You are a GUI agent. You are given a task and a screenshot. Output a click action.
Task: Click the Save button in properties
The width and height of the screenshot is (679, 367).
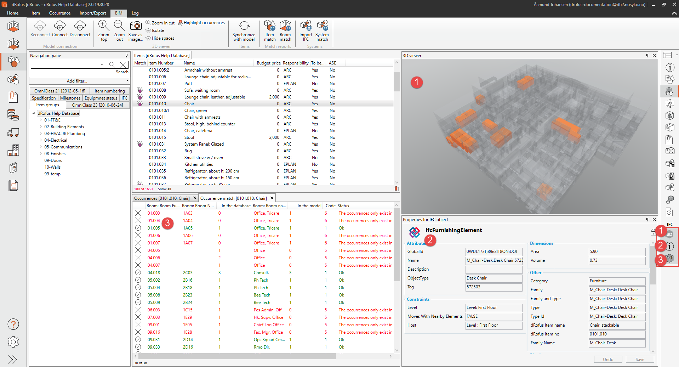point(640,360)
